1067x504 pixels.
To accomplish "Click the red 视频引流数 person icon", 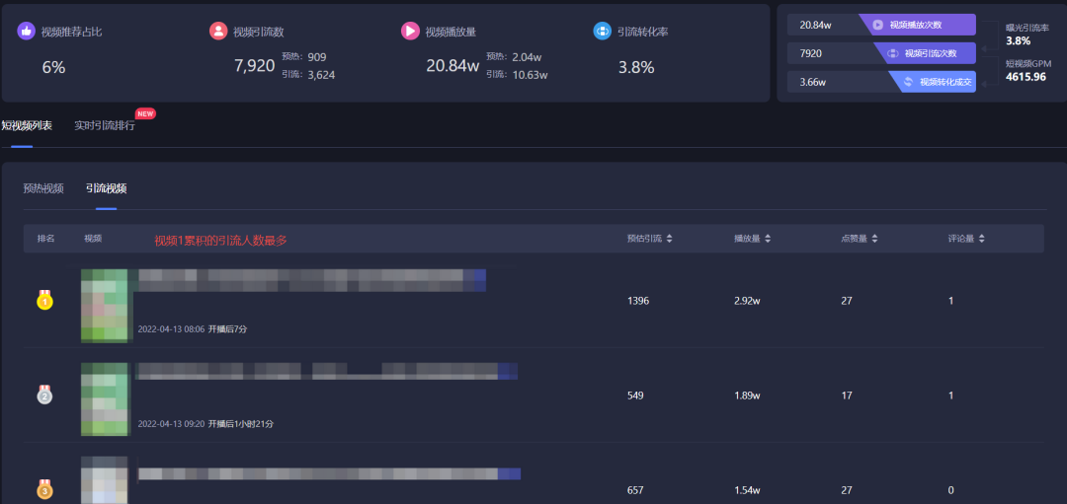I will pyautogui.click(x=218, y=32).
